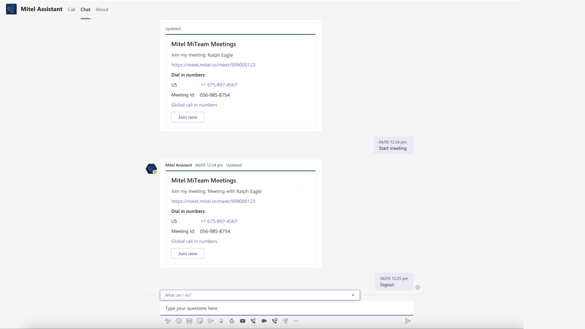The height and width of the screenshot is (329, 585).
Task: Dial US number in upper meeting card
Action: pos(219,85)
